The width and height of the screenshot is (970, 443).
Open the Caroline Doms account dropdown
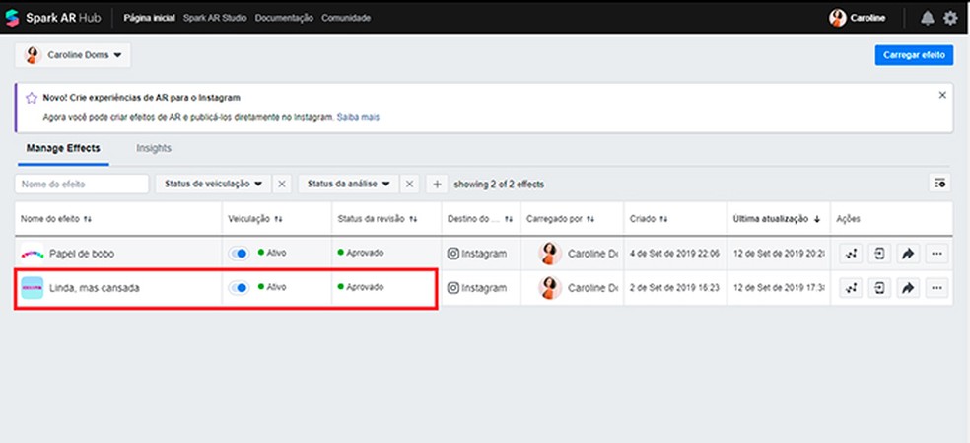pyautogui.click(x=73, y=55)
